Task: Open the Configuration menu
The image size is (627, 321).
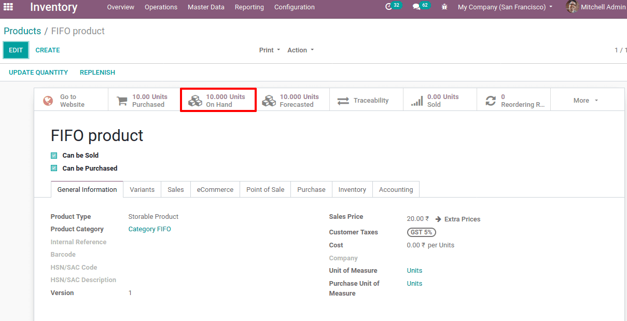Action: coord(294,7)
